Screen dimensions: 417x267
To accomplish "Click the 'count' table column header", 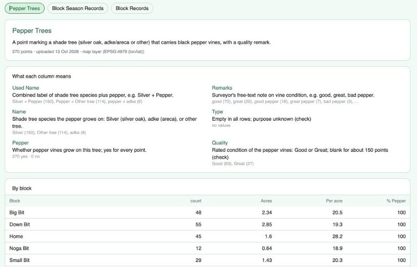I will (196, 201).
